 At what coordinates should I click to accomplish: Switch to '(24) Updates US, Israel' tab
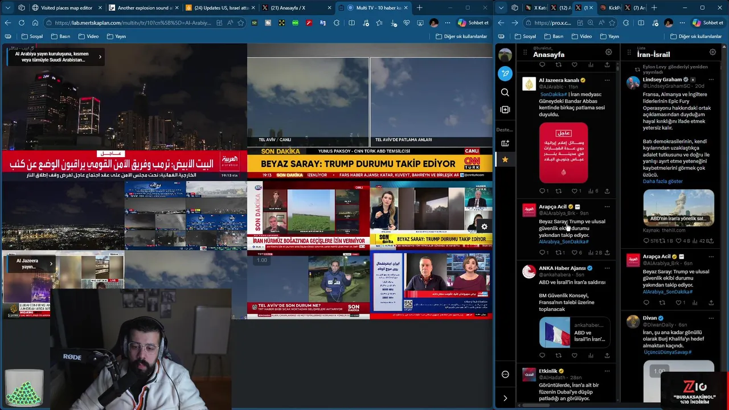219,8
